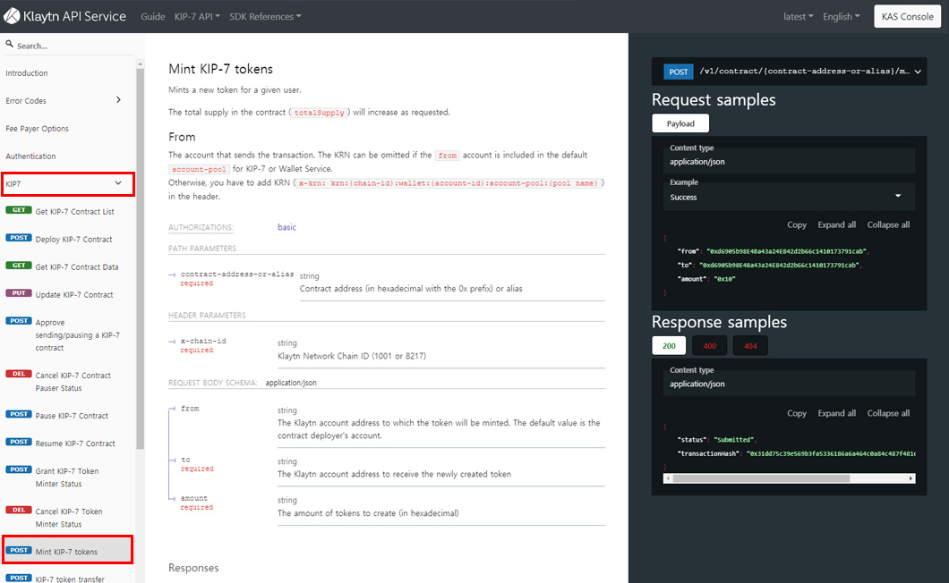The width and height of the screenshot is (949, 583).
Task: Click the "Mint KIP-7 tokens" page heading
Action: [221, 69]
